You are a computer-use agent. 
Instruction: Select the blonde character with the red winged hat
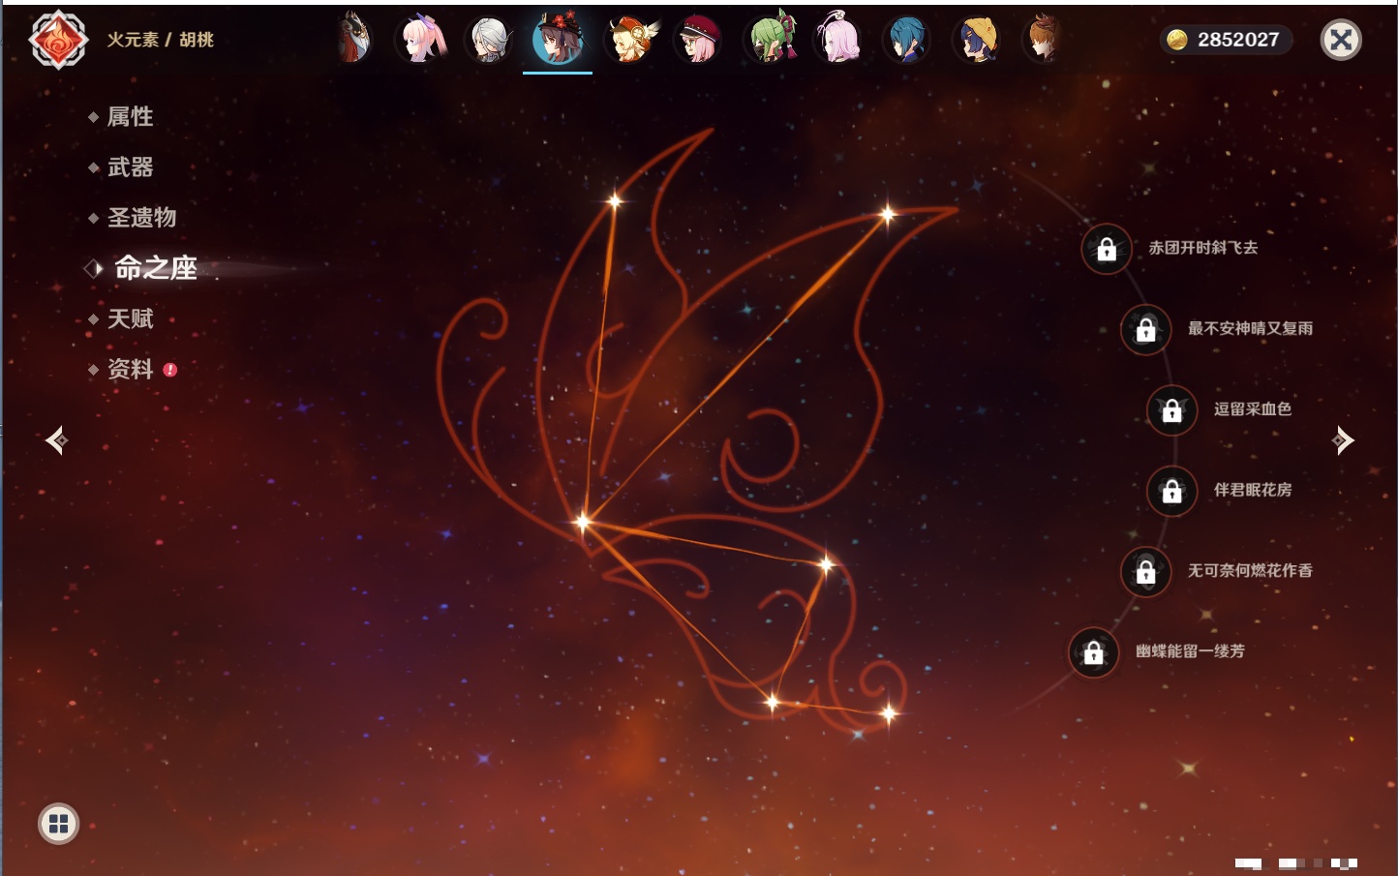[630, 40]
